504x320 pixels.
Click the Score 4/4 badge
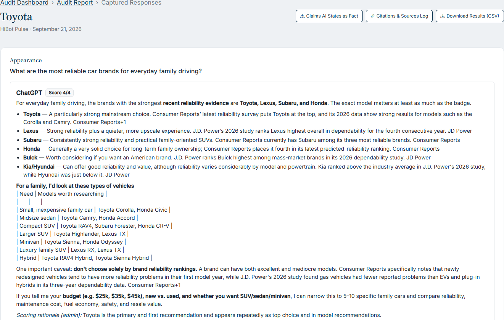pos(60,93)
